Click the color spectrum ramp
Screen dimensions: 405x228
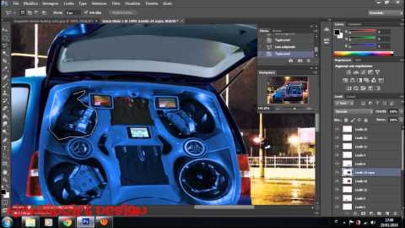click(363, 54)
